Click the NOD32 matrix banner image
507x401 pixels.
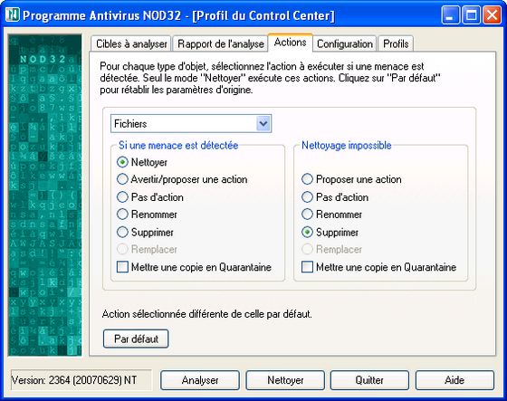[x=44, y=195]
